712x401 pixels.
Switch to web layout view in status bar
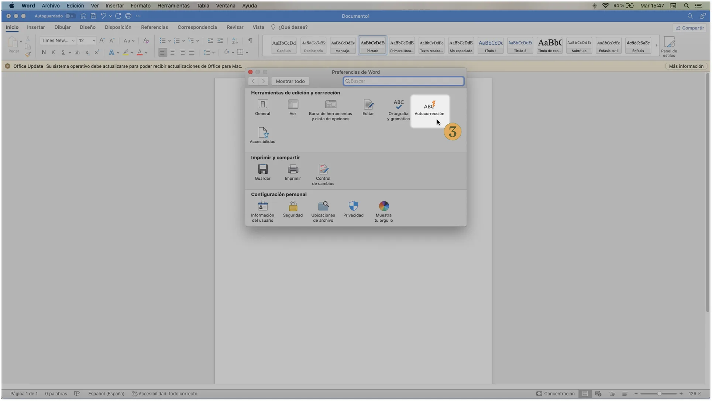pos(598,394)
